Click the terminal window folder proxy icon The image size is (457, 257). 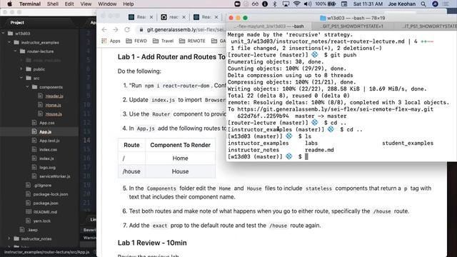(323, 18)
